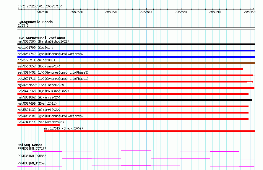Screen dimensions: 263x170
Task: Click the red bar for esv3560857
Action: (130, 69)
